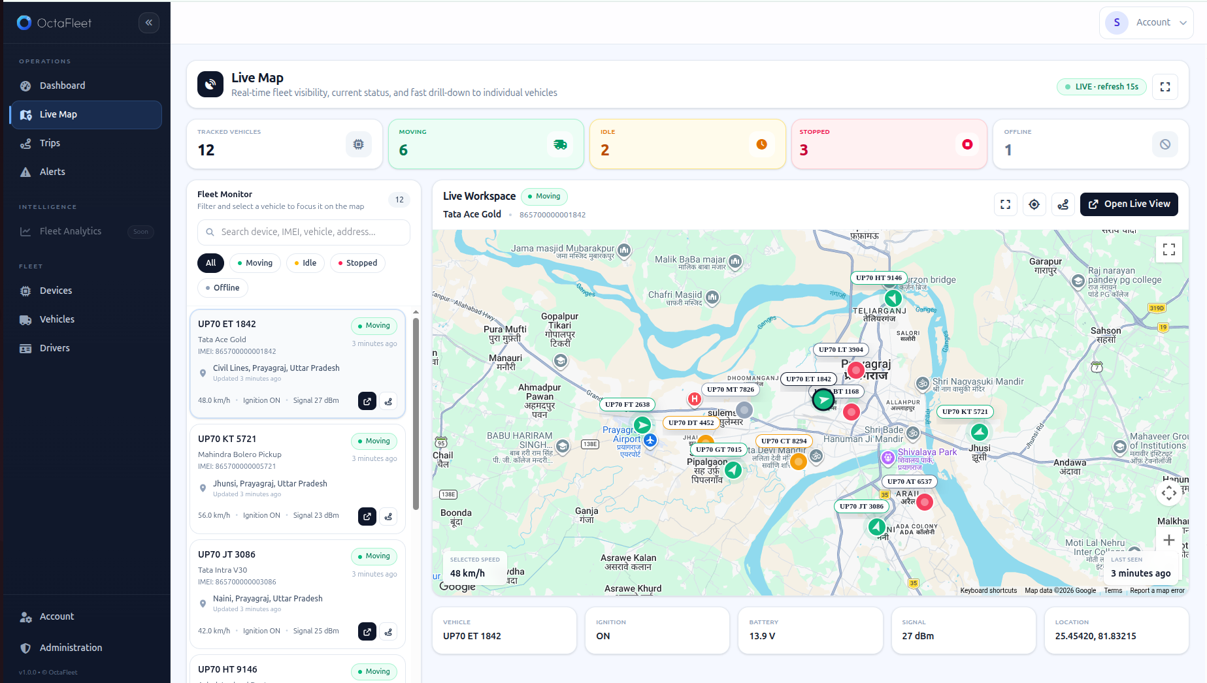The width and height of the screenshot is (1207, 683).
Task: Open live view icon for UP70 ET 1842
Action: click(367, 401)
